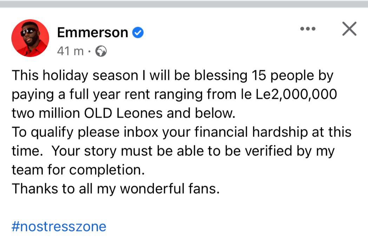Click the line starting 'This holiday season'
This screenshot has height=247, width=368.
172,76
